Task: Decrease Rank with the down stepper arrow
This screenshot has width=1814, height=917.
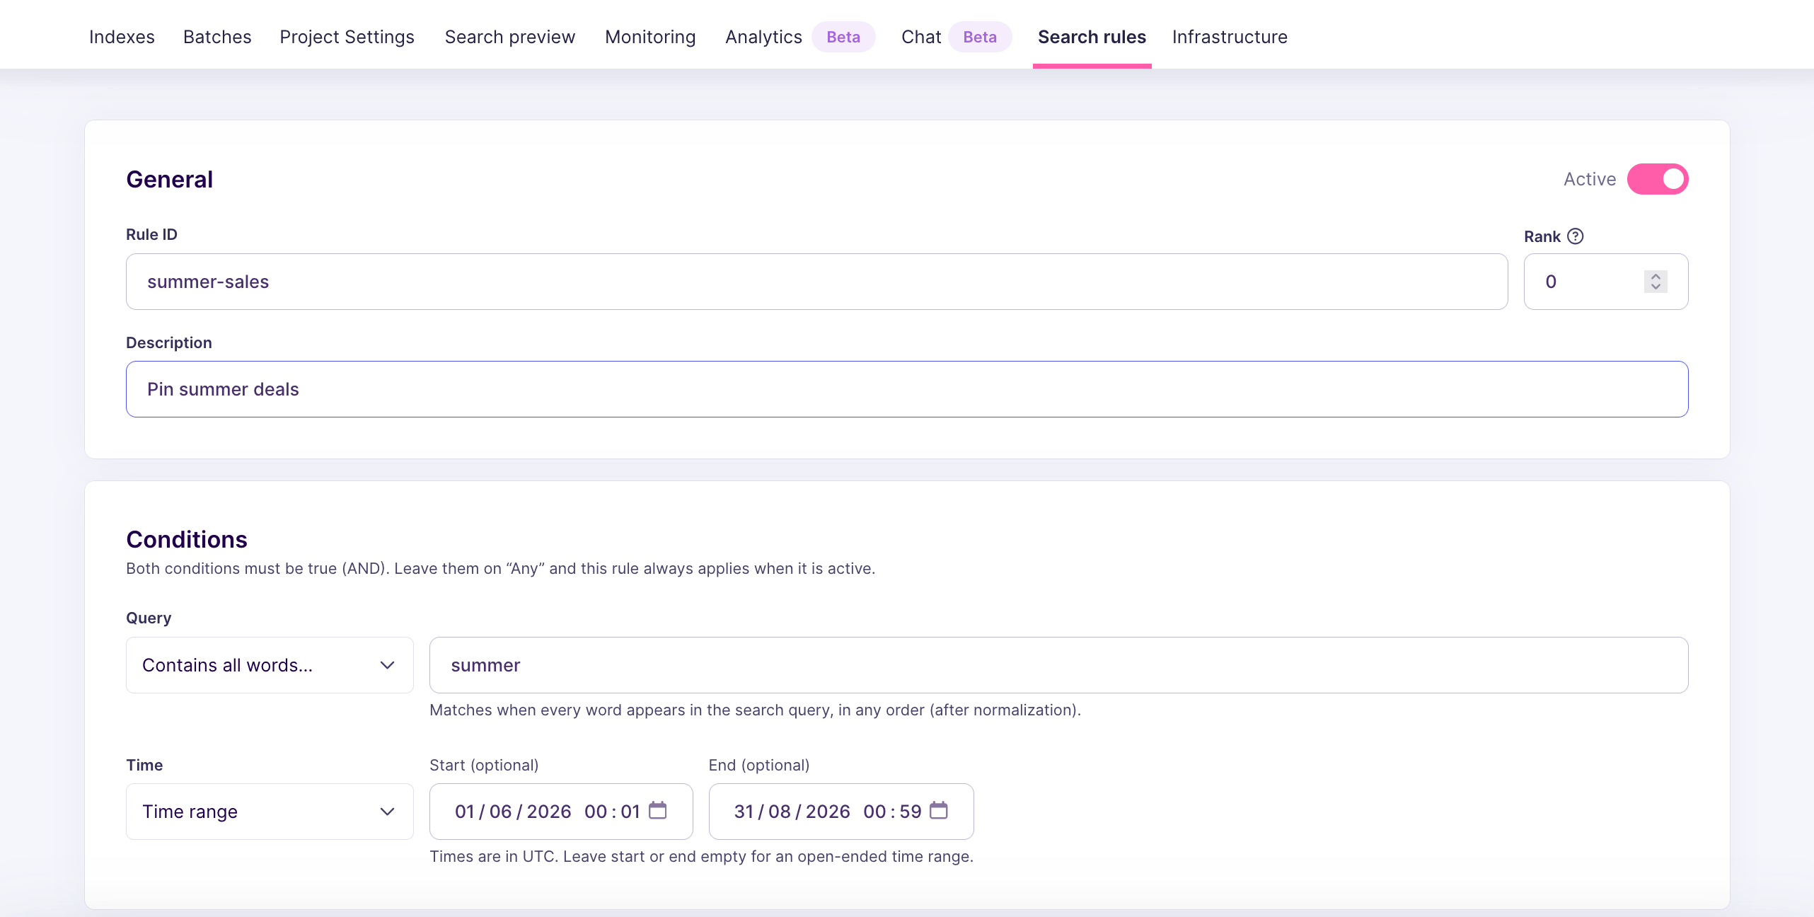Action: click(x=1656, y=287)
